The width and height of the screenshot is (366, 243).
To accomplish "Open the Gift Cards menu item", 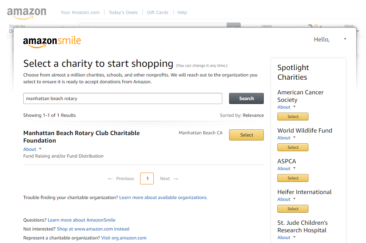I will click(157, 13).
